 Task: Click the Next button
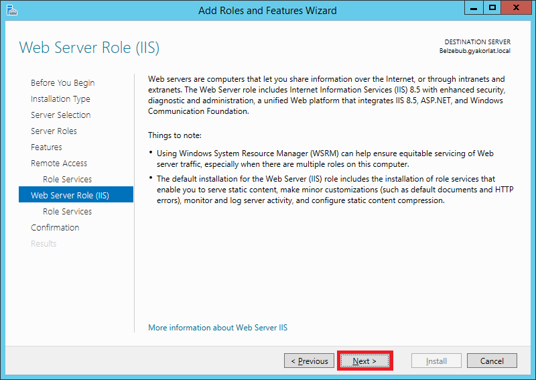tap(364, 361)
